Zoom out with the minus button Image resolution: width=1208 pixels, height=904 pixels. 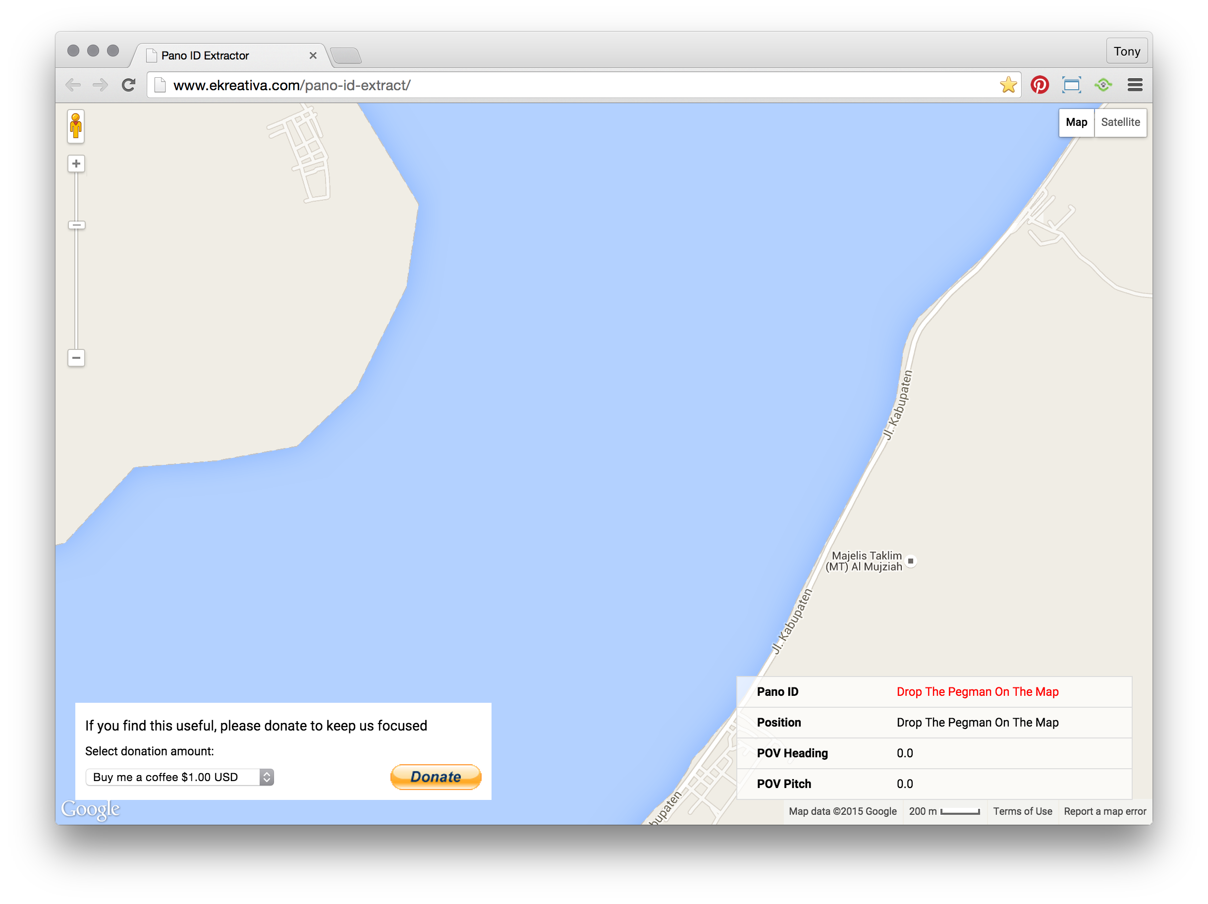tap(76, 358)
